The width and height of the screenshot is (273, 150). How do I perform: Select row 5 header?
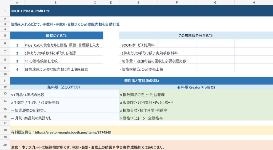5,35
